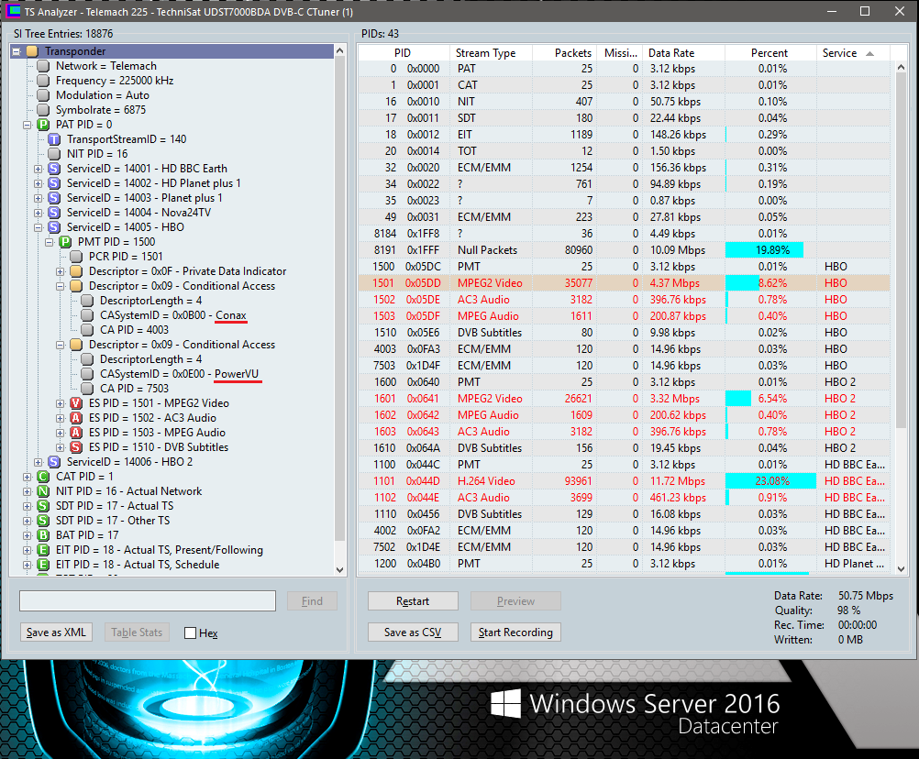Collapse the PAT PID = 0 node
Screen dimensions: 919x759
(x=27, y=125)
